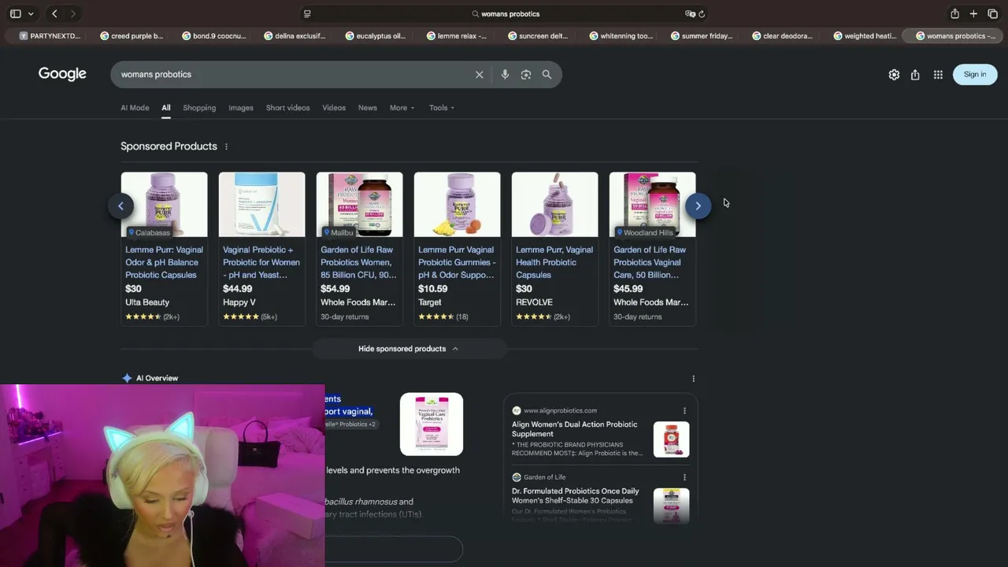Switch to the suncreen browser tab

538,35
